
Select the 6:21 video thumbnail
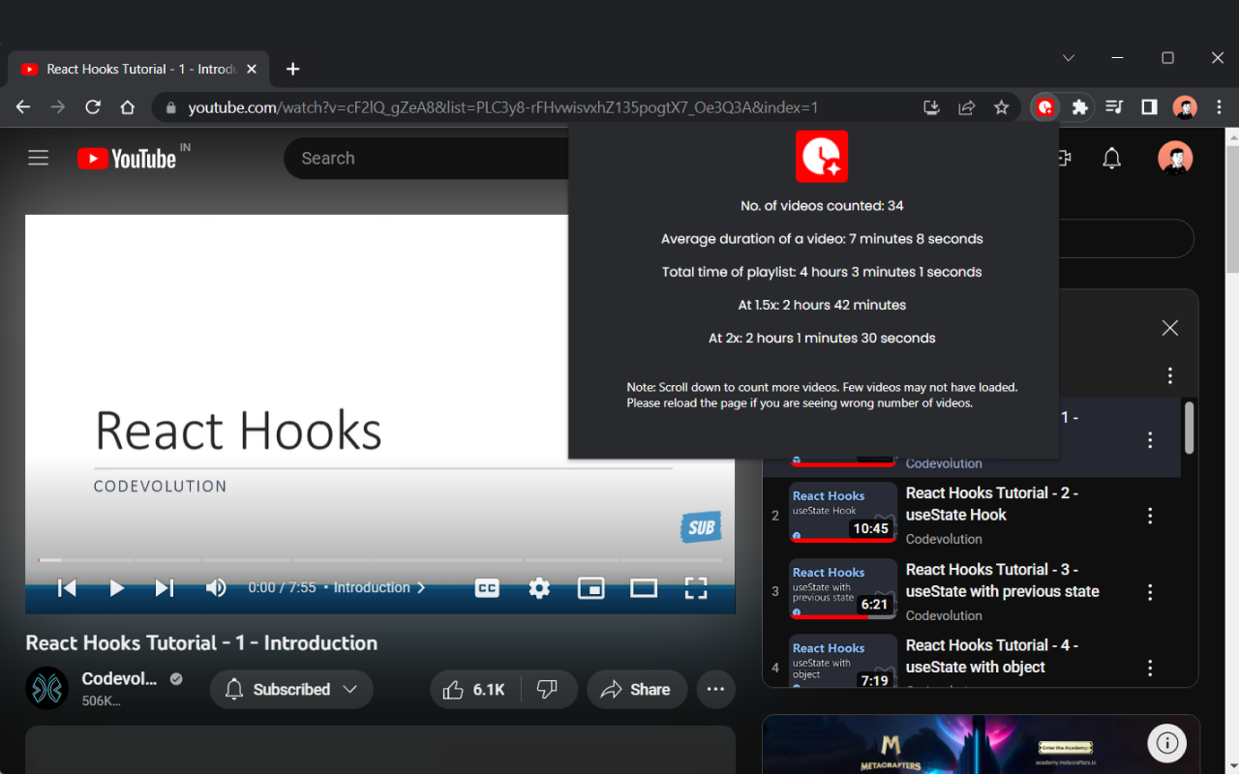click(843, 588)
